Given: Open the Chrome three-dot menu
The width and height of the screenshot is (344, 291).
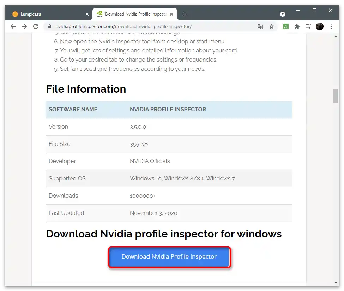Looking at the screenshot, I should tap(331, 26).
